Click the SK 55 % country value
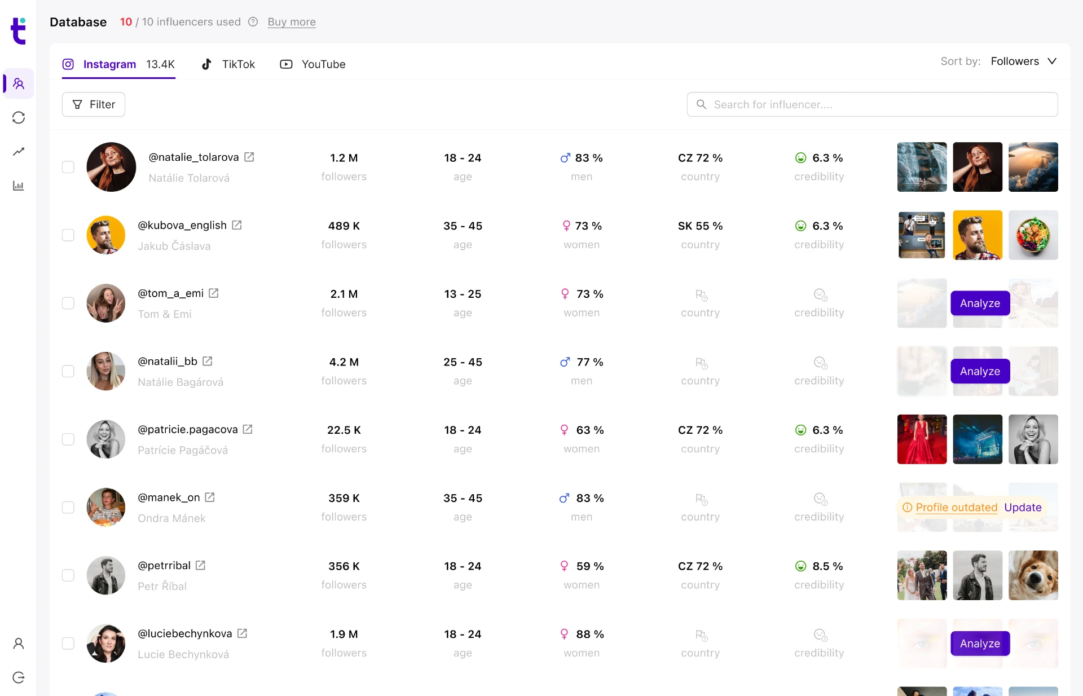This screenshot has height=696, width=1083. pyautogui.click(x=700, y=226)
